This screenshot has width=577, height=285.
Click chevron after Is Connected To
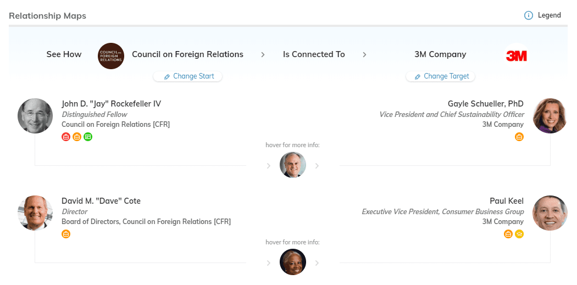pos(365,55)
